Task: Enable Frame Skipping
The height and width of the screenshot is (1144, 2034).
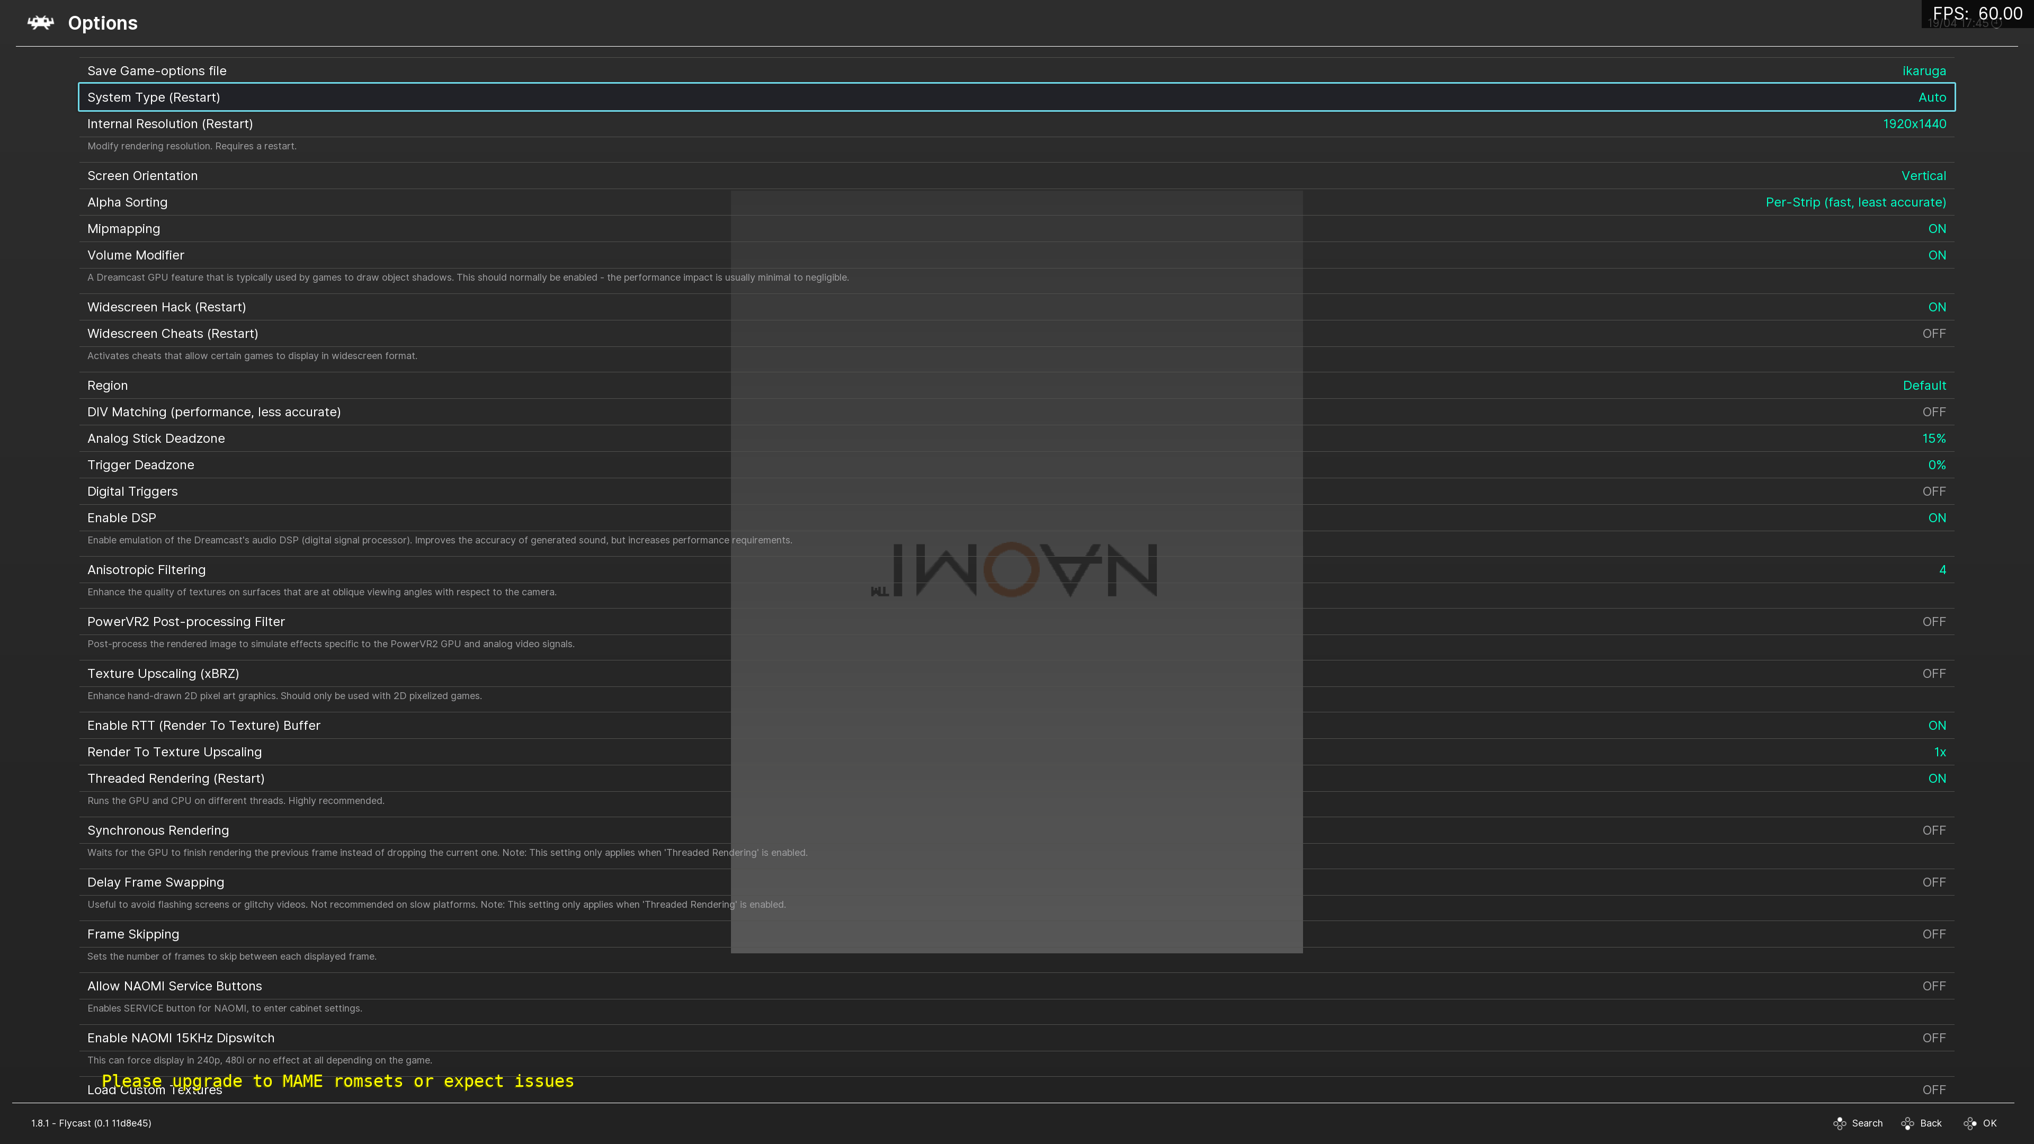Action: (x=1016, y=934)
